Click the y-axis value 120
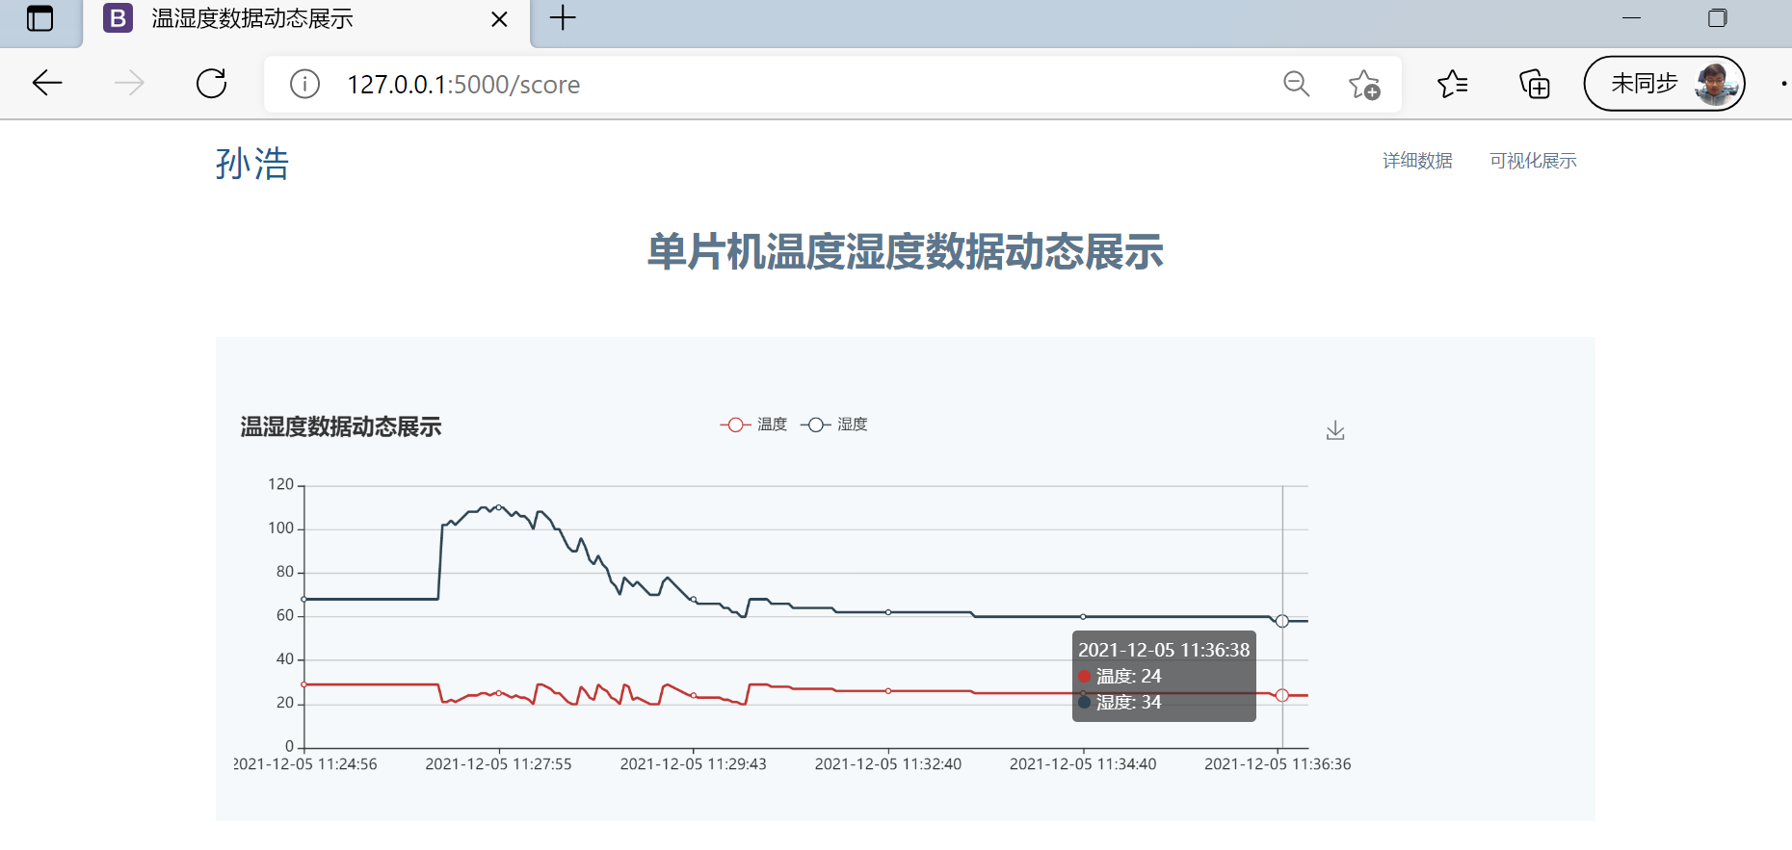 click(280, 484)
